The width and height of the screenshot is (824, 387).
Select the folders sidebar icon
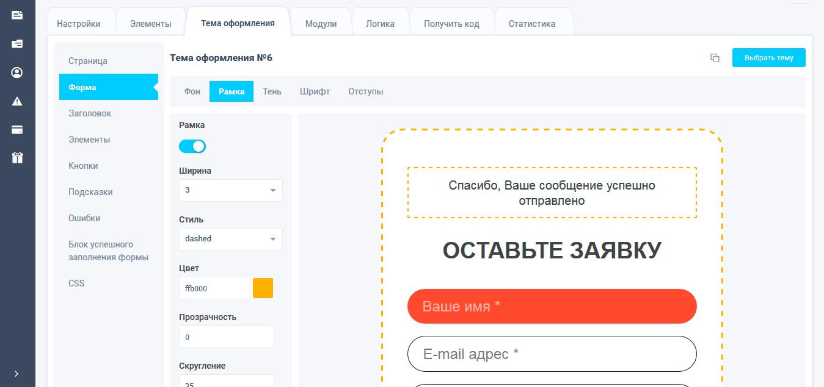coord(16,44)
